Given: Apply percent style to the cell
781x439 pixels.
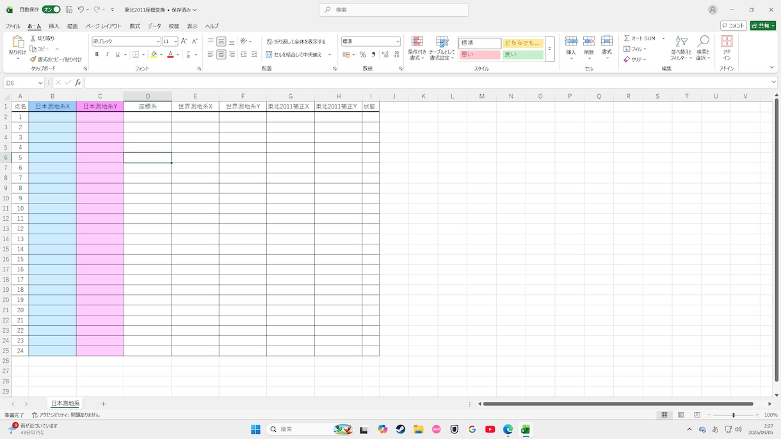Looking at the screenshot, I should (x=362, y=55).
